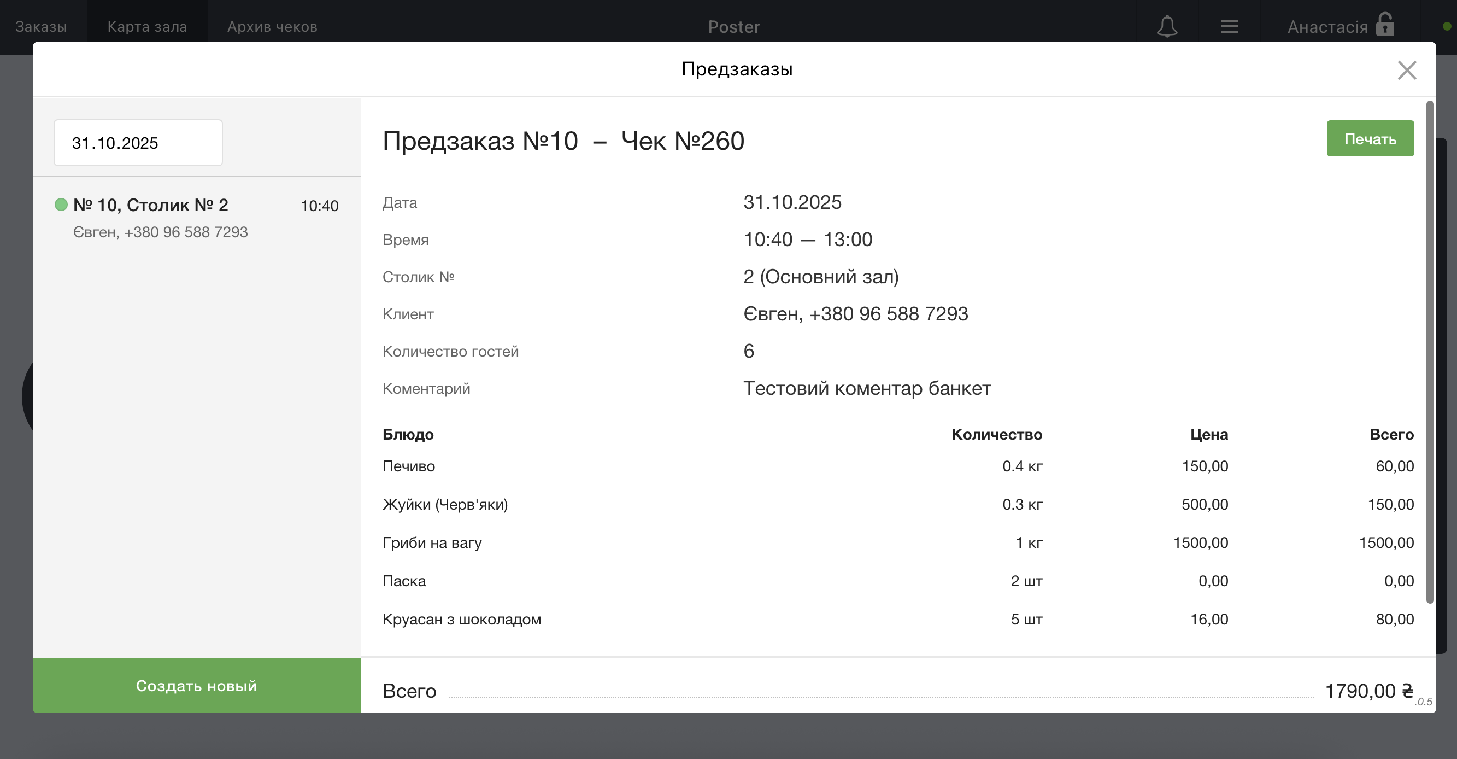
Task: Click the Создать новый button
Action: point(196,685)
